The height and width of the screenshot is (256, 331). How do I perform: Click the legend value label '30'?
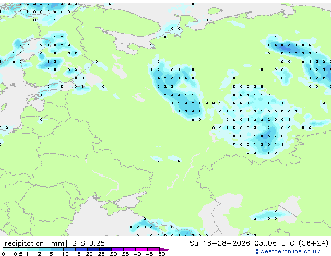point(113,254)
